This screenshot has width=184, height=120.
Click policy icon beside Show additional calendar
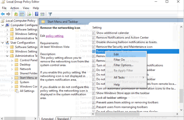[94, 33]
